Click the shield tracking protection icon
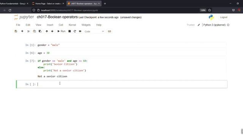 (34, 10)
